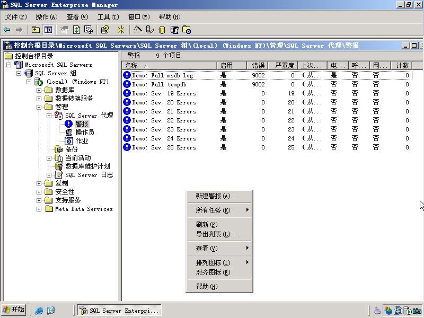Screen dimensions: 424x318
Task: Open Help via the question mark icon
Action: tap(104, 30)
